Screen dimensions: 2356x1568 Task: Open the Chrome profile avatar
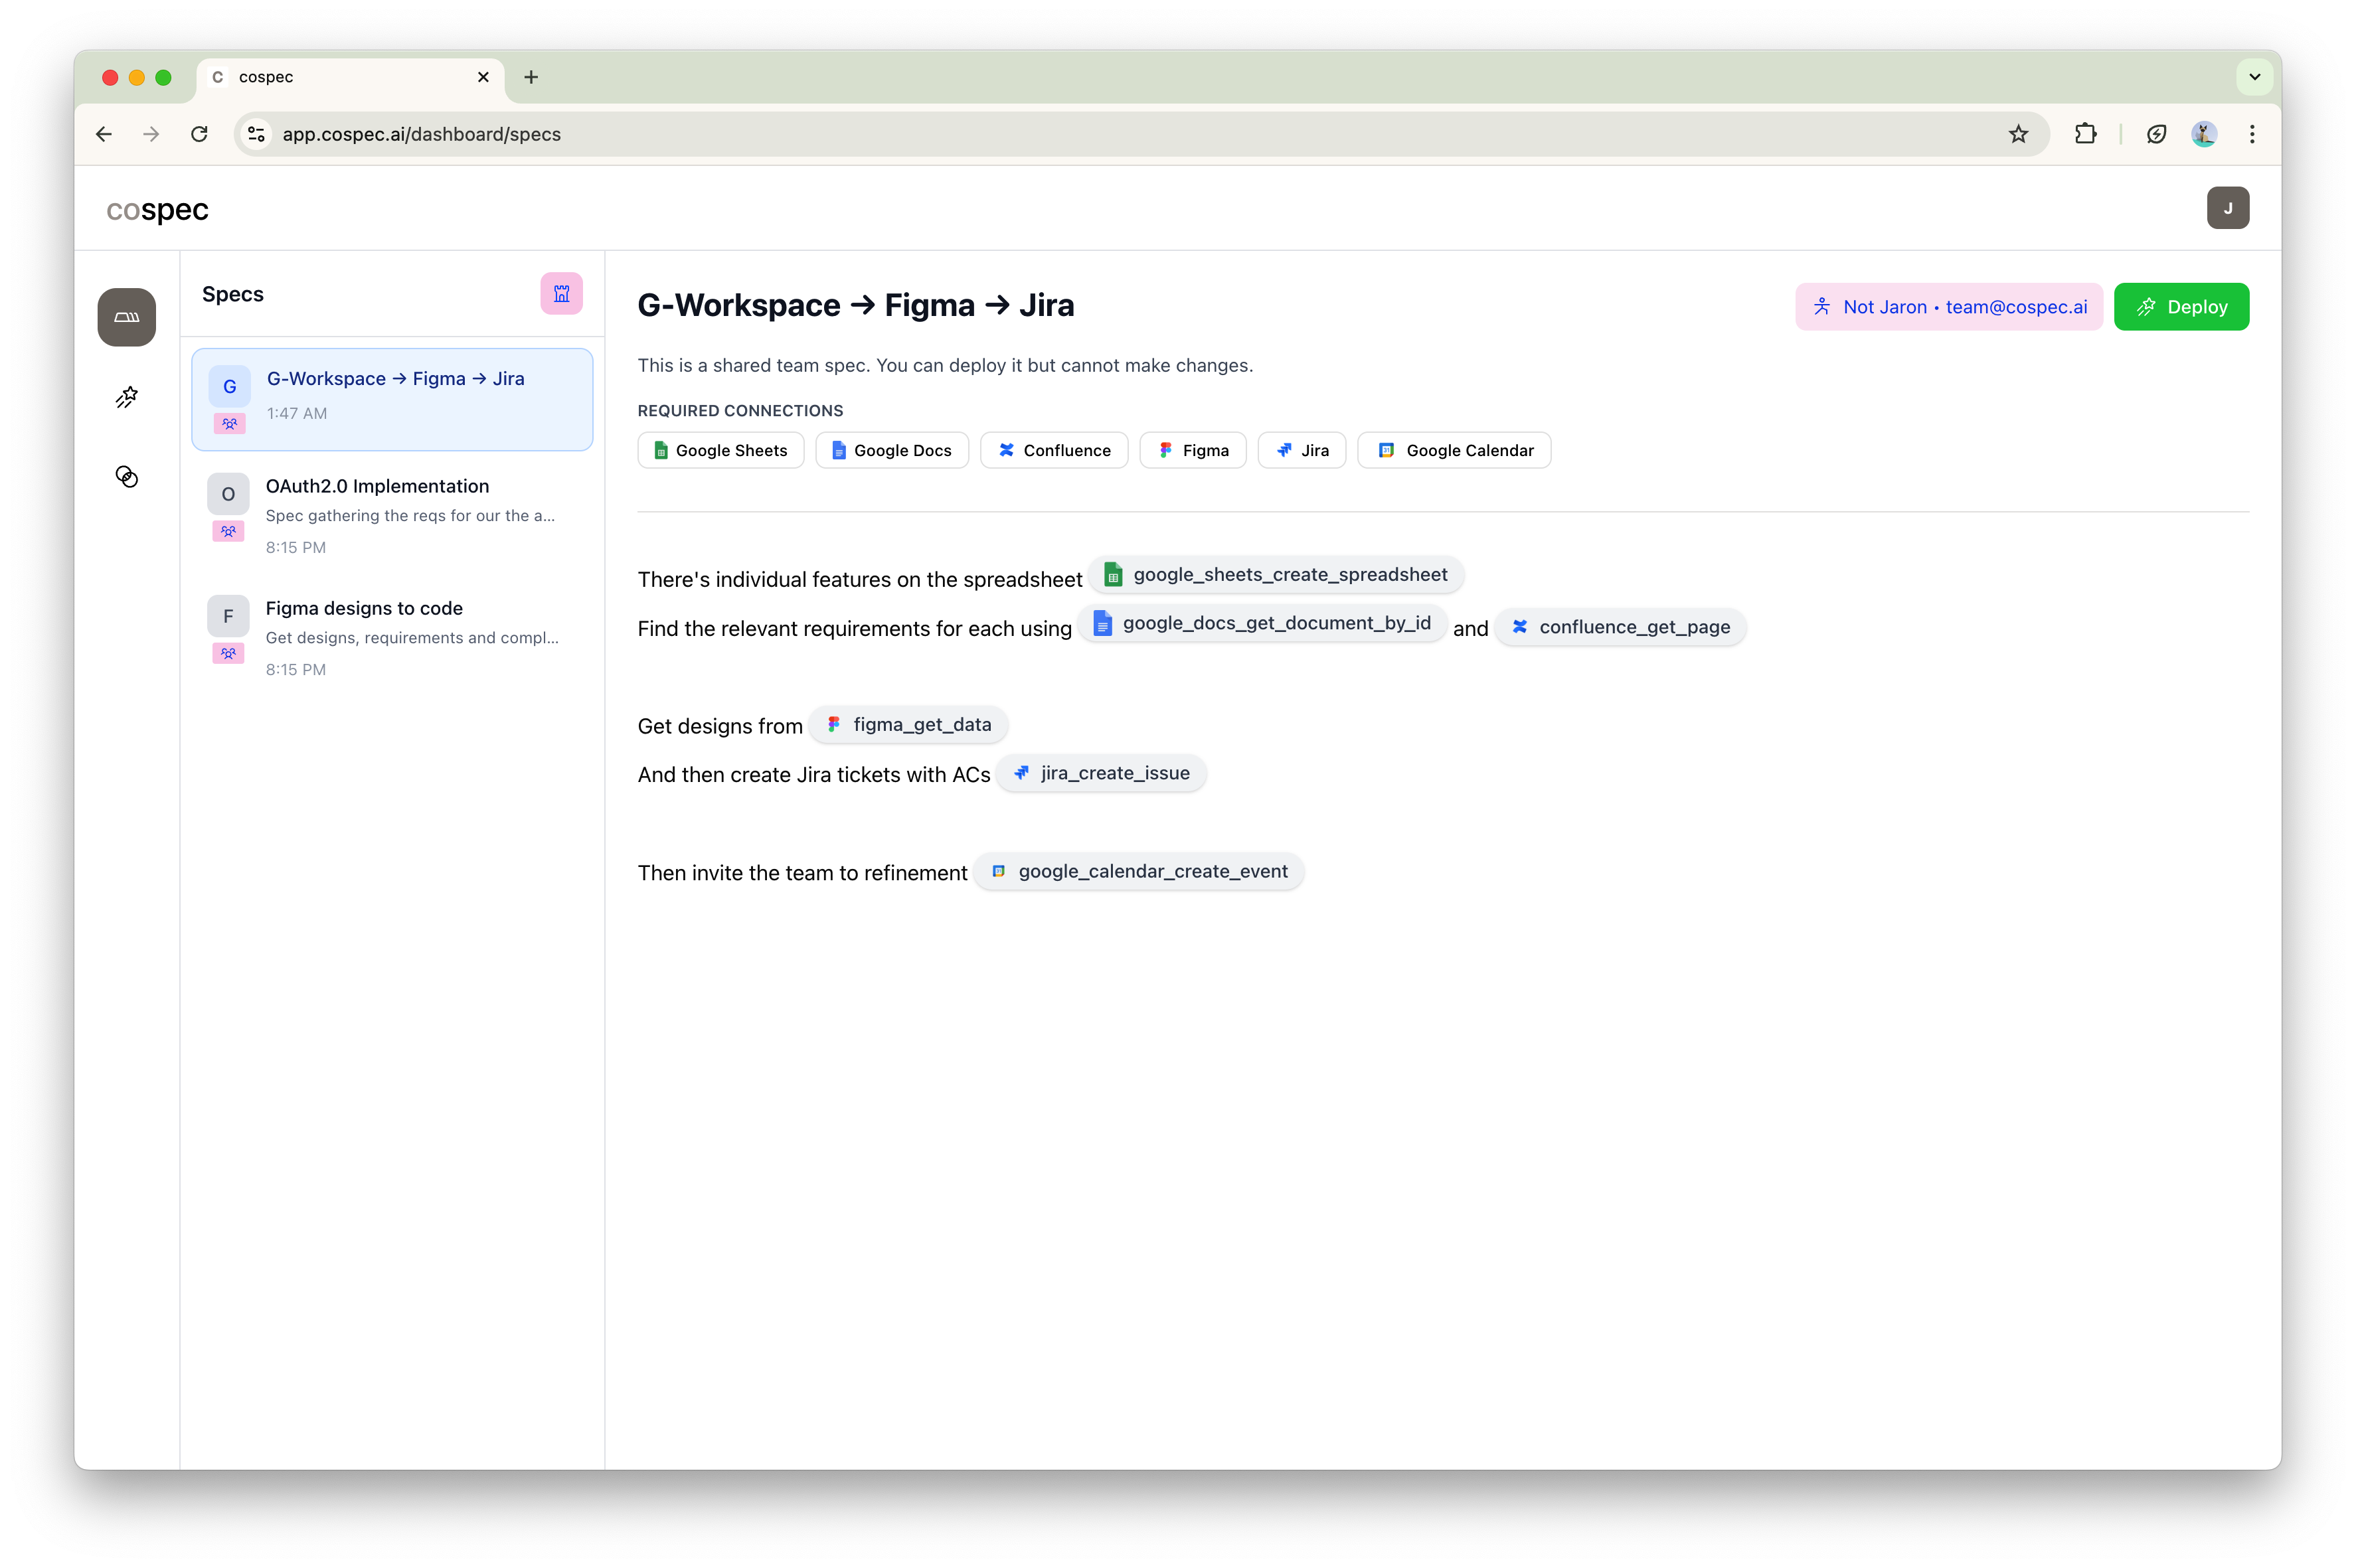click(2203, 134)
